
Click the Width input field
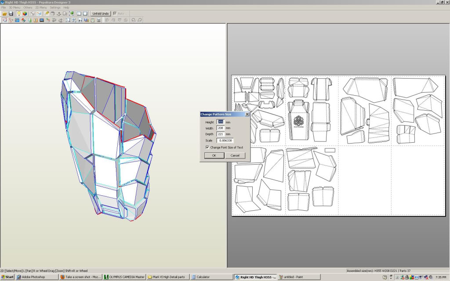(x=221, y=128)
